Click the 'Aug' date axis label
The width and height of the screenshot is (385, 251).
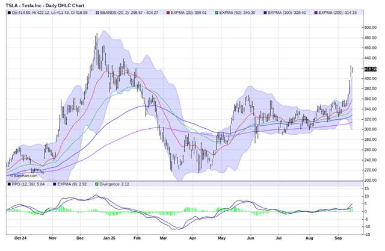[x=309, y=238]
